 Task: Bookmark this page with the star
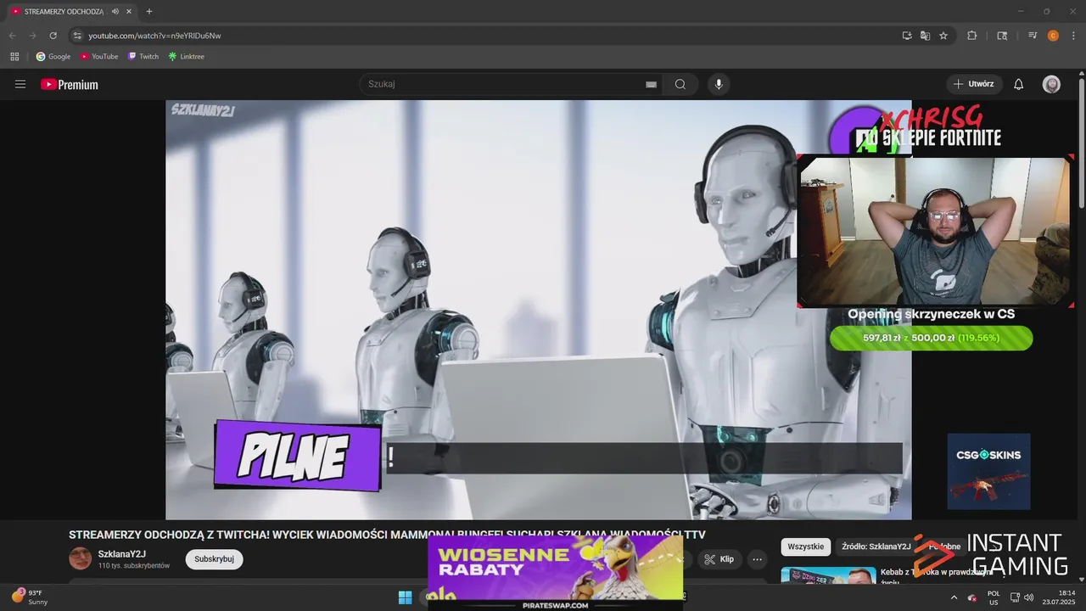[x=943, y=36]
